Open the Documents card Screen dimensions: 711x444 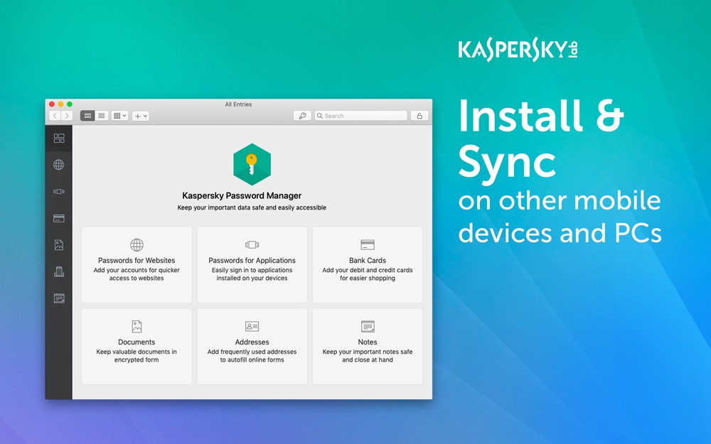tap(137, 347)
